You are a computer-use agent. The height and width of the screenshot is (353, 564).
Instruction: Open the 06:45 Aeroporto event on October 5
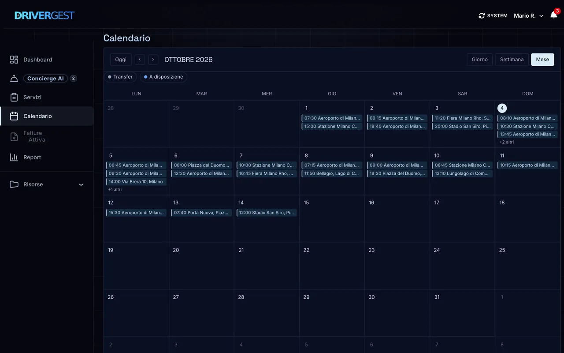[136, 165]
